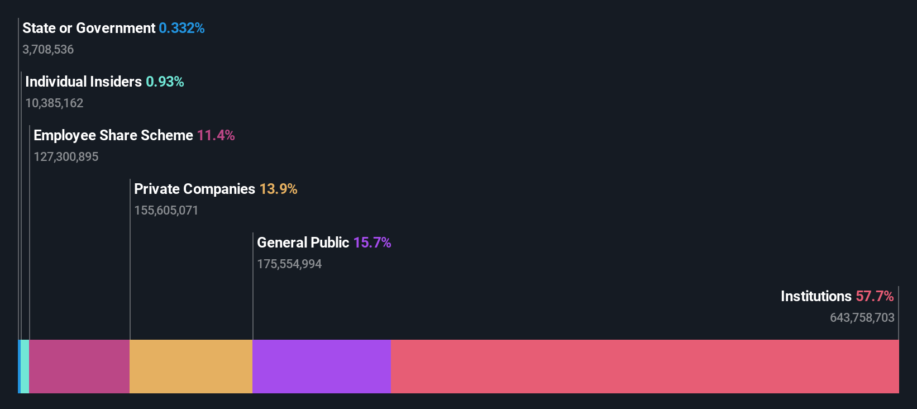Select the Employee Share Scheme label
917x409 pixels.
pos(113,135)
